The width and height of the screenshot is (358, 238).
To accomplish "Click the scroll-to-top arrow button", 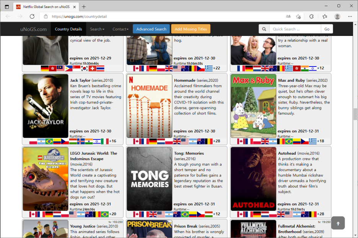I will (x=338, y=223).
